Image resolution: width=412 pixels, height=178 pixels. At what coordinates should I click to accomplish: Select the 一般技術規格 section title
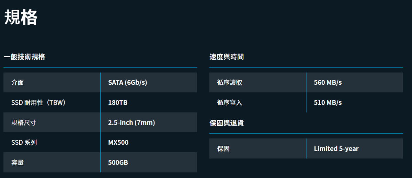[24, 57]
